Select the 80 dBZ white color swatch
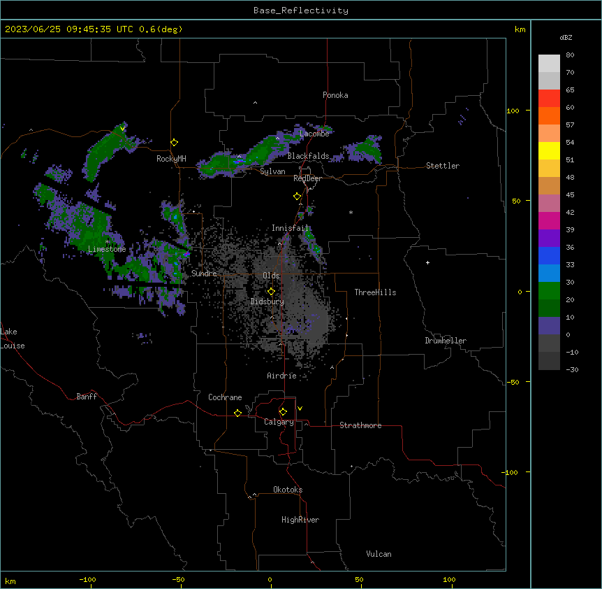The image size is (602, 589). (x=549, y=64)
